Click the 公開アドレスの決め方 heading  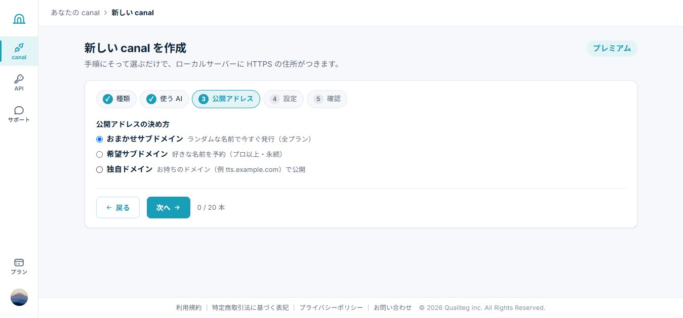133,124
